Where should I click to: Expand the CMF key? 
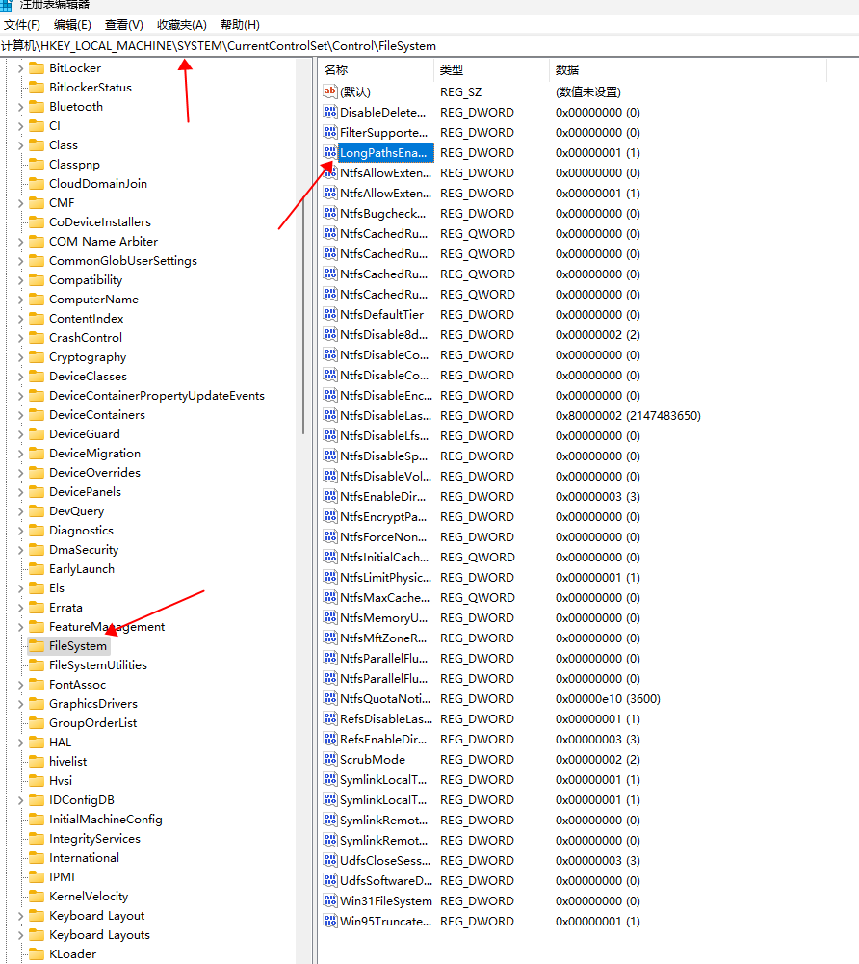[x=20, y=203]
